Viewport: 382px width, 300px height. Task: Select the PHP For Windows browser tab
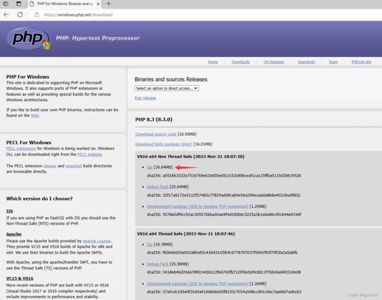(x=65, y=4)
